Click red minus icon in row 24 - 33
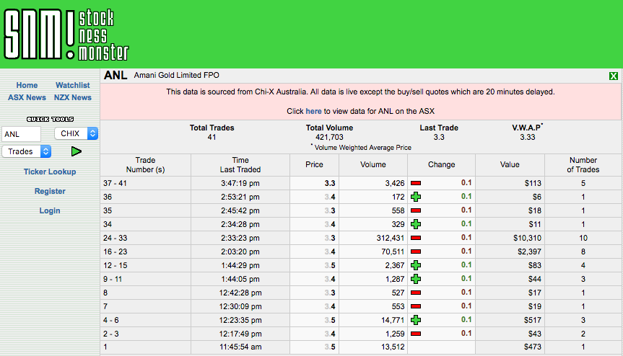Screen dimensions: 623x356 (416, 238)
